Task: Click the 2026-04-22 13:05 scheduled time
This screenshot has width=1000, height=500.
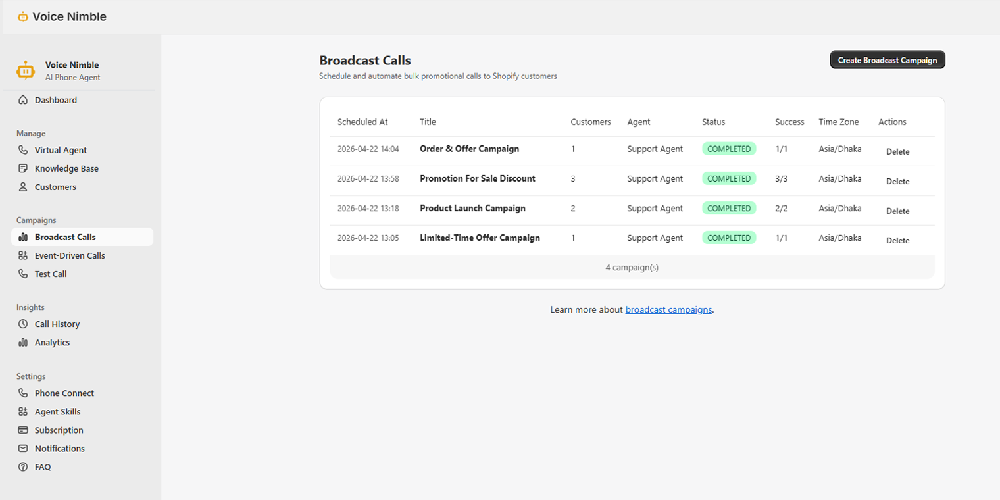Action: tap(368, 238)
